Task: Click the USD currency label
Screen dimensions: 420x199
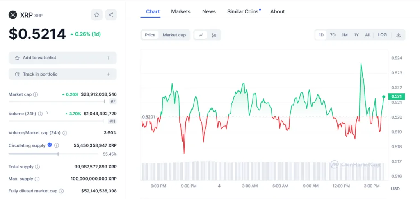Action: tap(395, 189)
